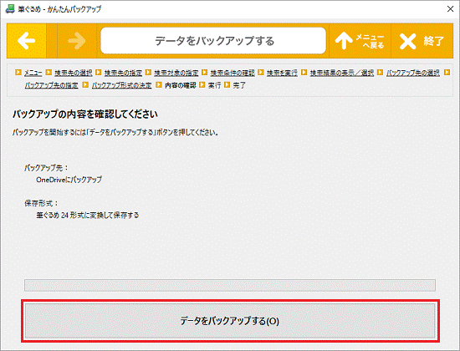Viewport: 460px width, 351px height.
Task: Jump to 検索先の指定 breadcrumb step
Action: coord(123,73)
